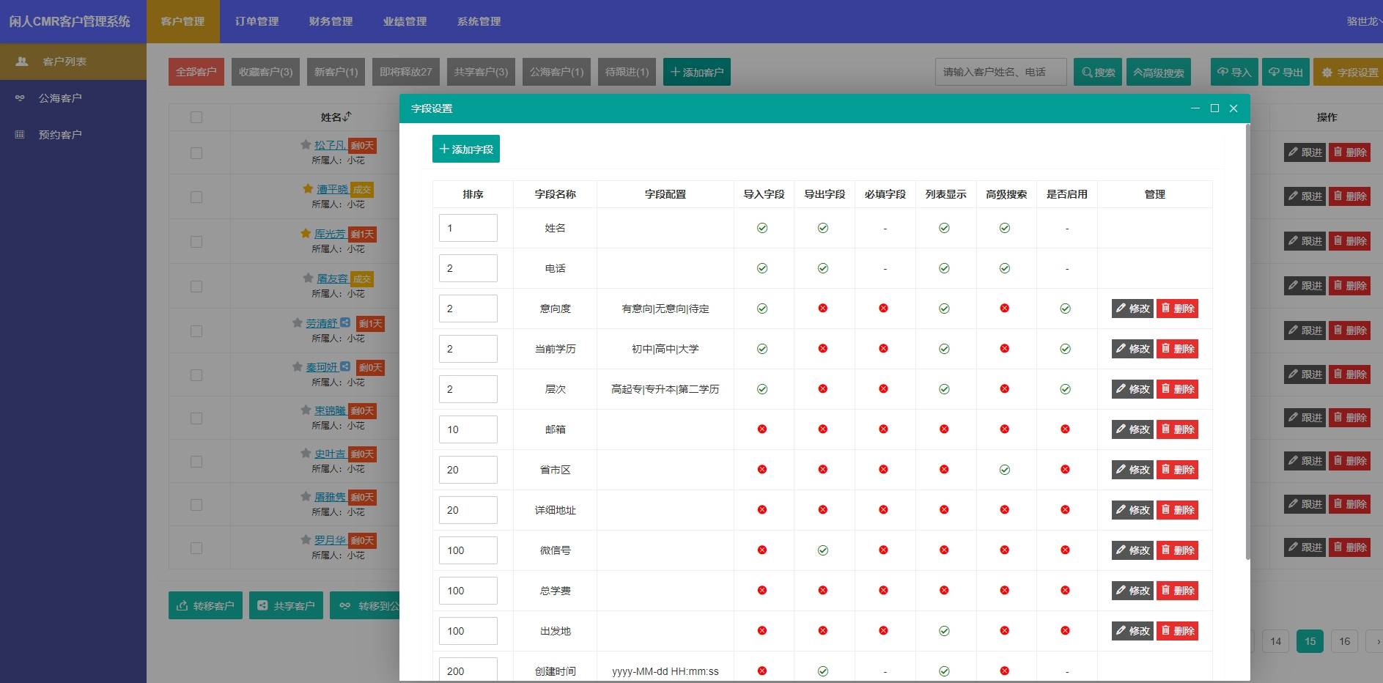Click 修改 for the 邮箱 field
Screen dimensions: 1383x683
pyautogui.click(x=1132, y=429)
